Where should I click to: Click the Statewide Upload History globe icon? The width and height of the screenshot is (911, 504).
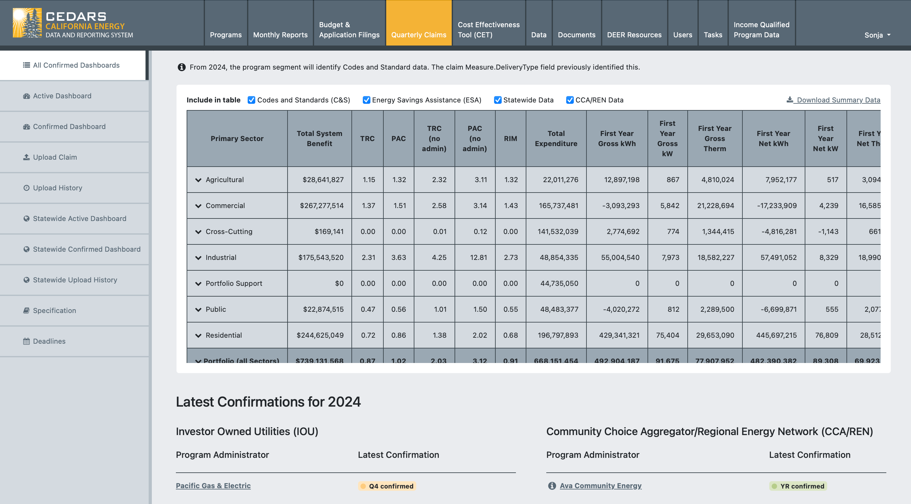coord(27,280)
